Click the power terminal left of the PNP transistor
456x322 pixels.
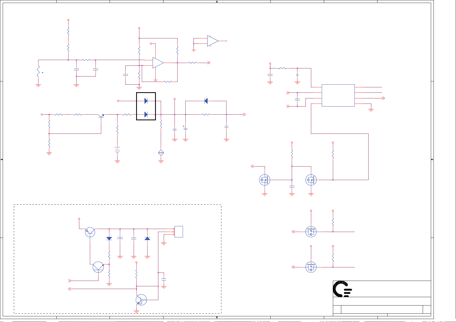click(x=79, y=219)
